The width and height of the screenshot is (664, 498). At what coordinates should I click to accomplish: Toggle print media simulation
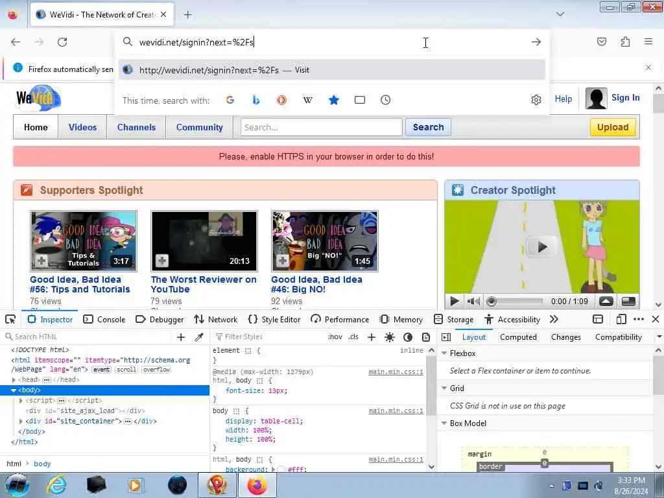(426, 337)
